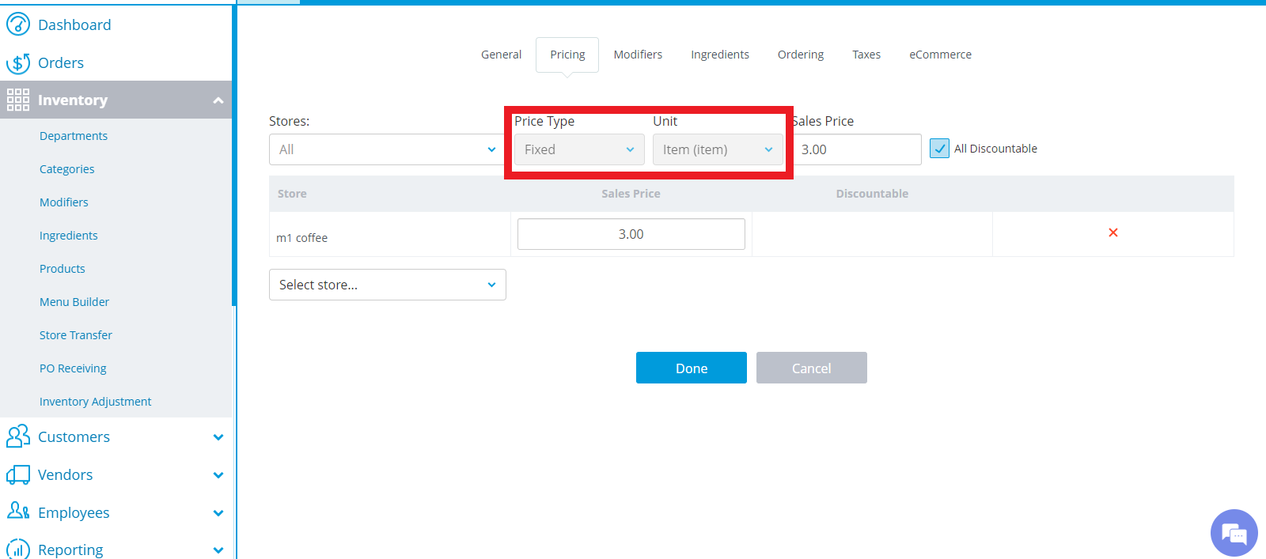The image size is (1266, 559).
Task: Switch to the Ordering tab
Action: coord(801,55)
